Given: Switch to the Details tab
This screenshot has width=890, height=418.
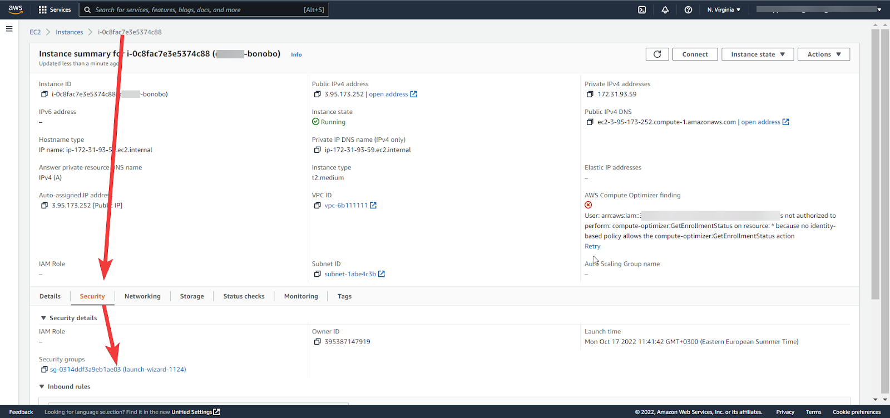Looking at the screenshot, I should pyautogui.click(x=50, y=296).
